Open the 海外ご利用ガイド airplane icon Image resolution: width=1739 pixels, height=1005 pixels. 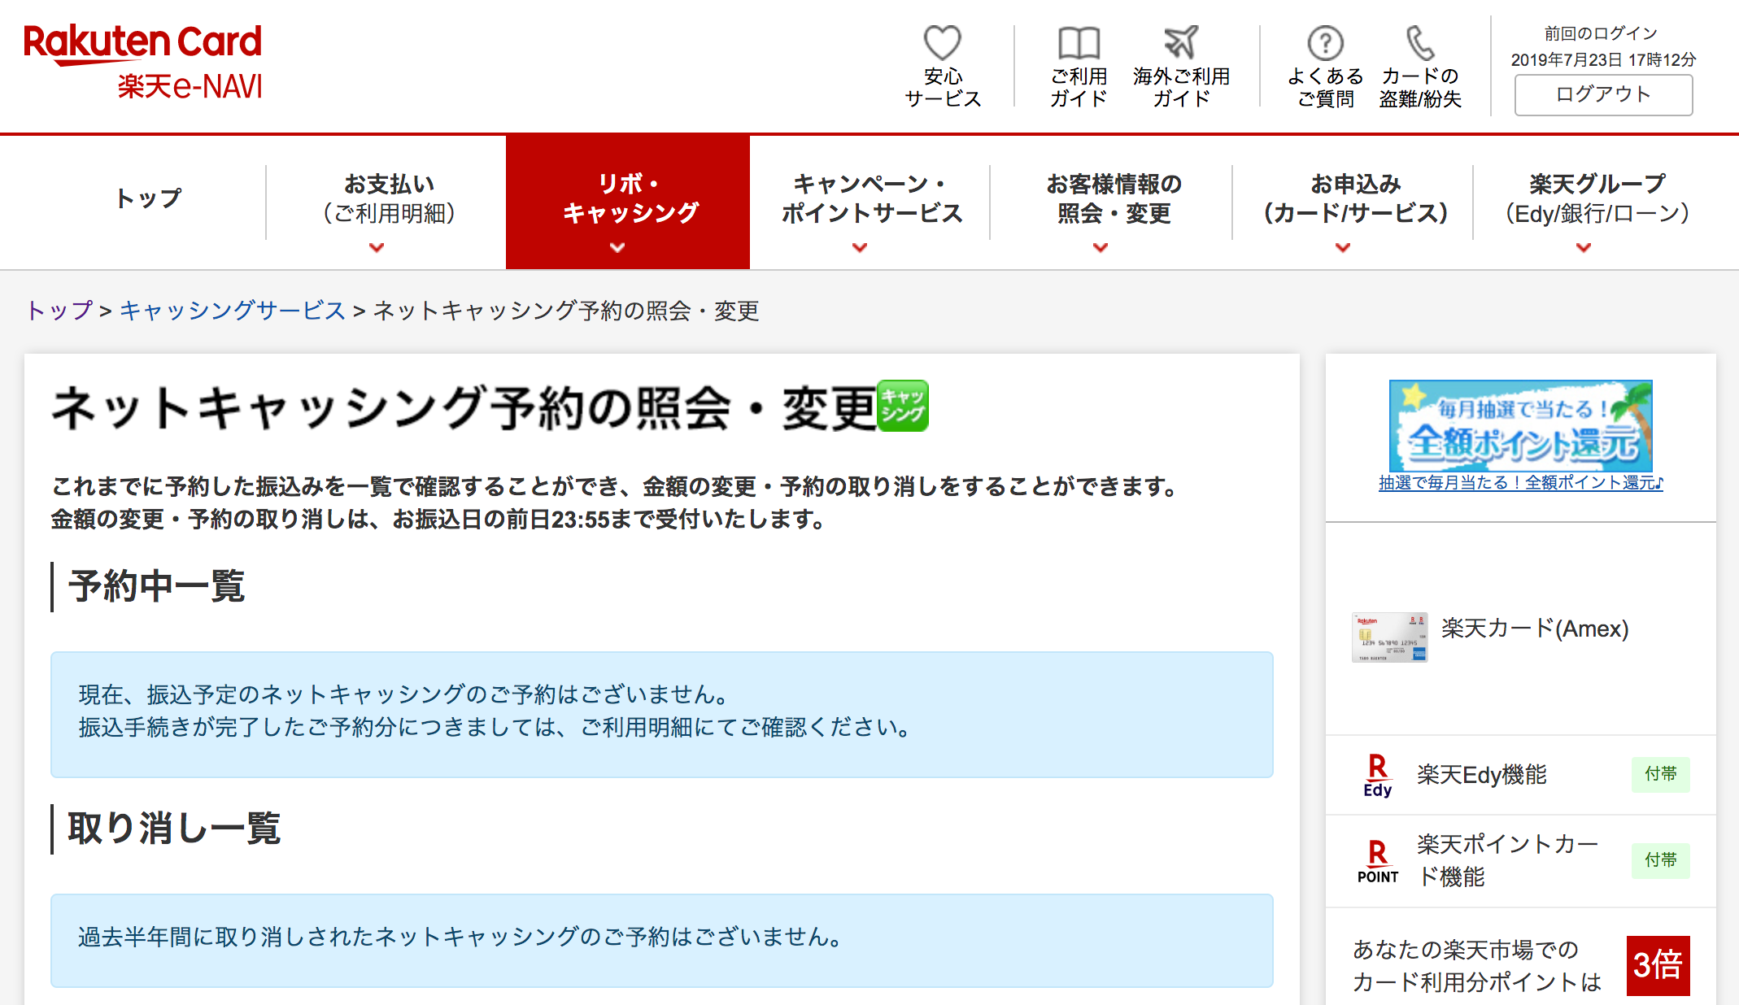pyautogui.click(x=1181, y=42)
